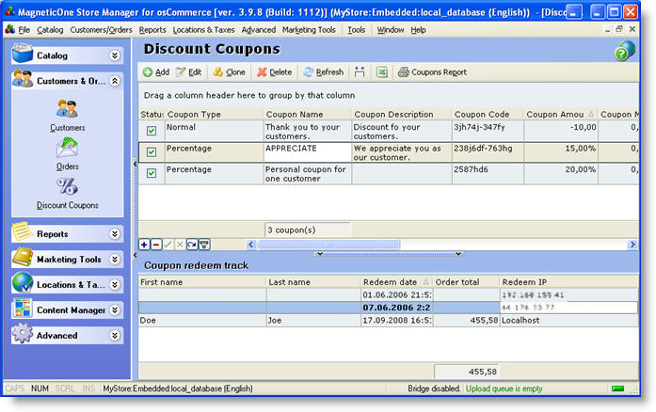Screen dimensions: 656x412
Task: Open the Reports menu
Action: click(152, 30)
